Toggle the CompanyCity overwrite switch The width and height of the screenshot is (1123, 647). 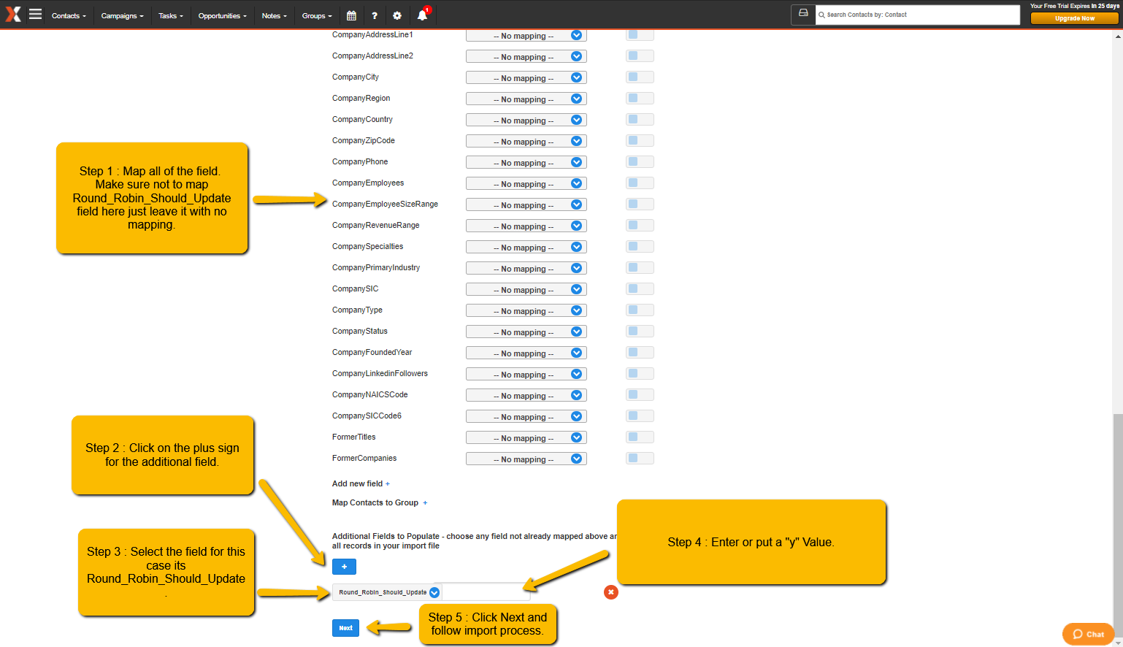tap(640, 77)
